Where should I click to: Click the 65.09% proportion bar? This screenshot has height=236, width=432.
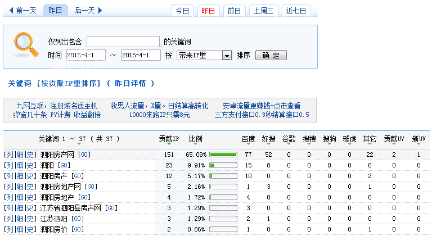coord(223,155)
